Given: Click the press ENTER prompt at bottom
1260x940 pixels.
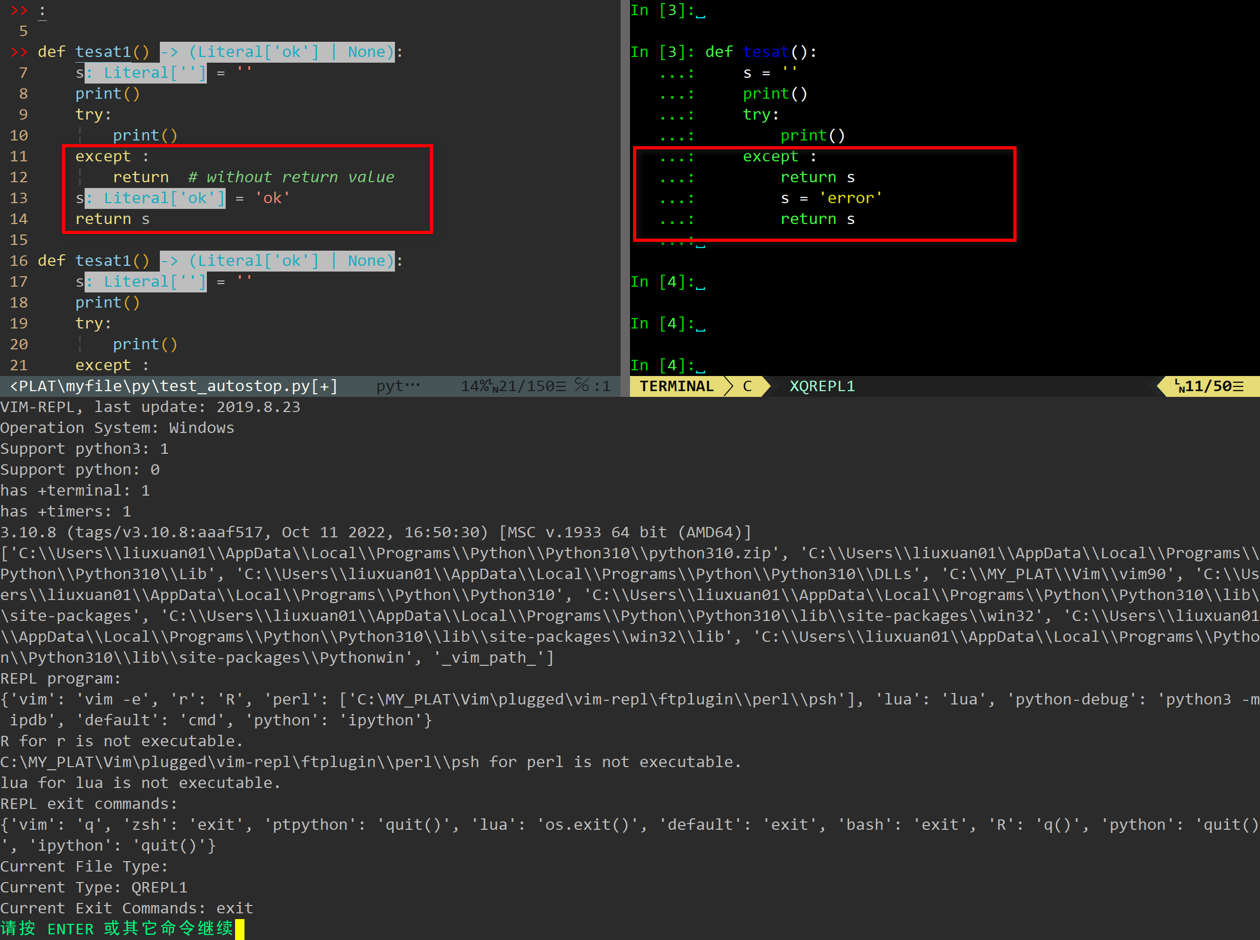Looking at the screenshot, I should coord(116,929).
